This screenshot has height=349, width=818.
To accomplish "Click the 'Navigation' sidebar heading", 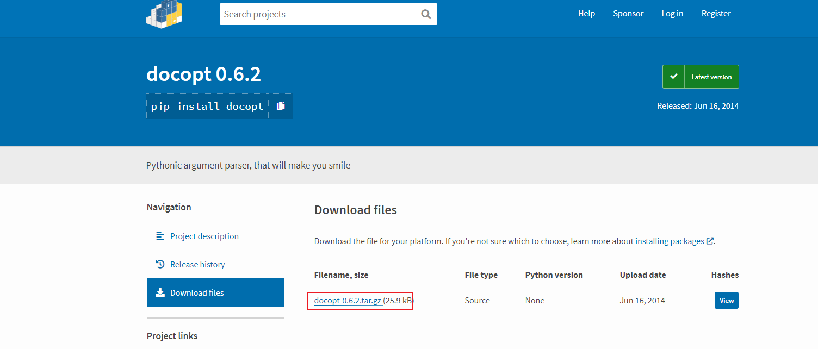I will (169, 207).
